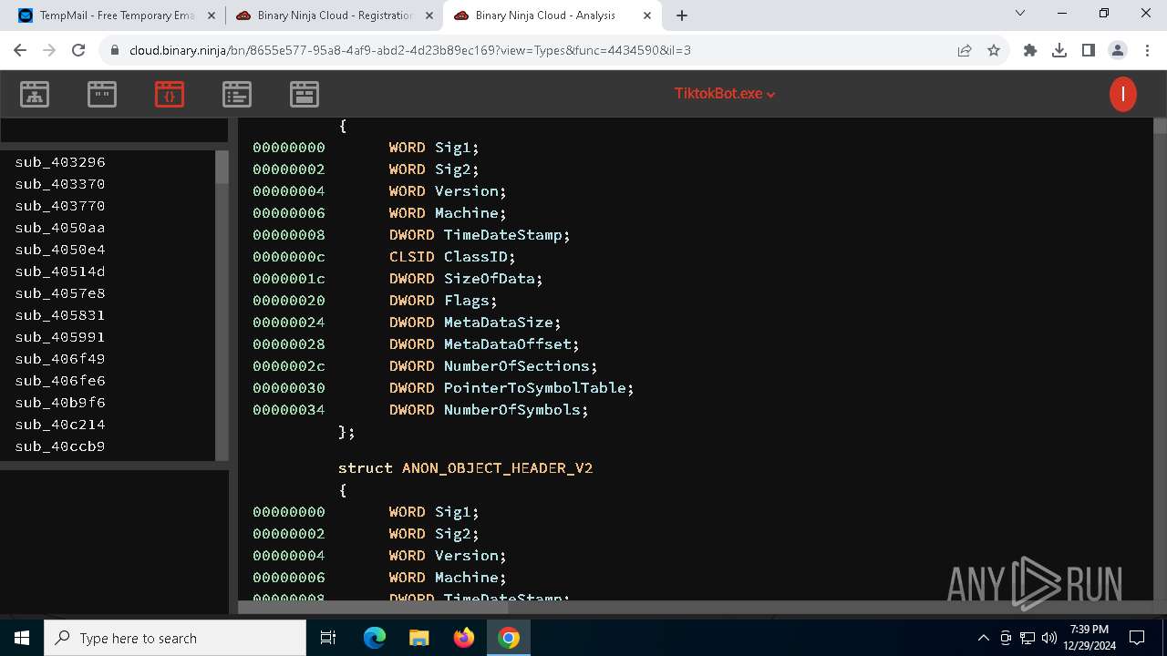
Task: Reload the current page
Action: click(78, 50)
